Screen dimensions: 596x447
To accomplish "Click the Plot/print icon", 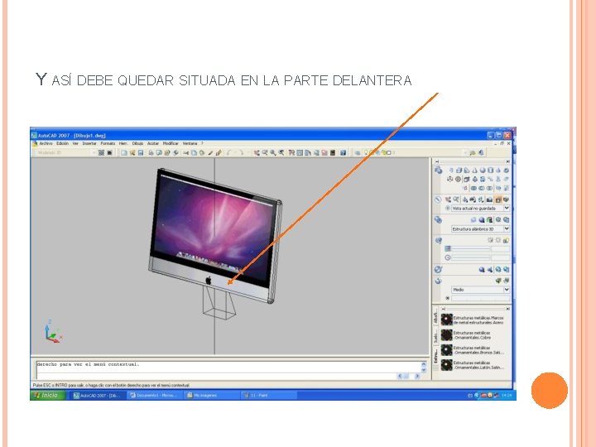I will pyautogui.click(x=151, y=153).
